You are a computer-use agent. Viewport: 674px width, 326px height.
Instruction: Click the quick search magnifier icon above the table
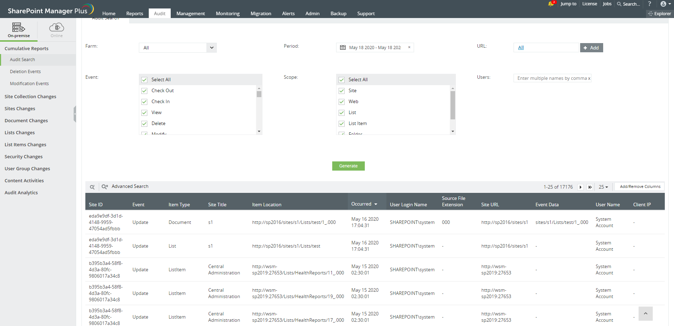[x=92, y=187]
